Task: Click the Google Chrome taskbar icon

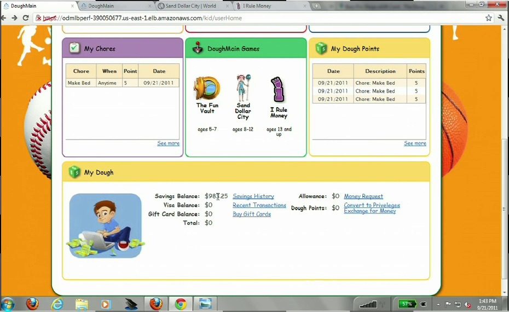Action: pyautogui.click(x=181, y=304)
